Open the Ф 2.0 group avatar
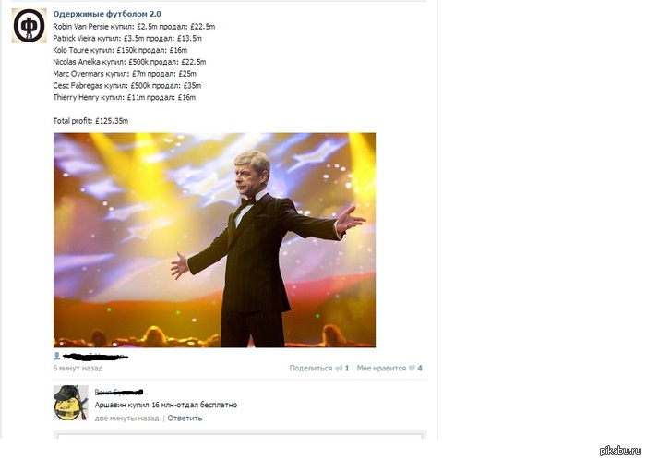This screenshot has height=461, width=646. pos(29,26)
